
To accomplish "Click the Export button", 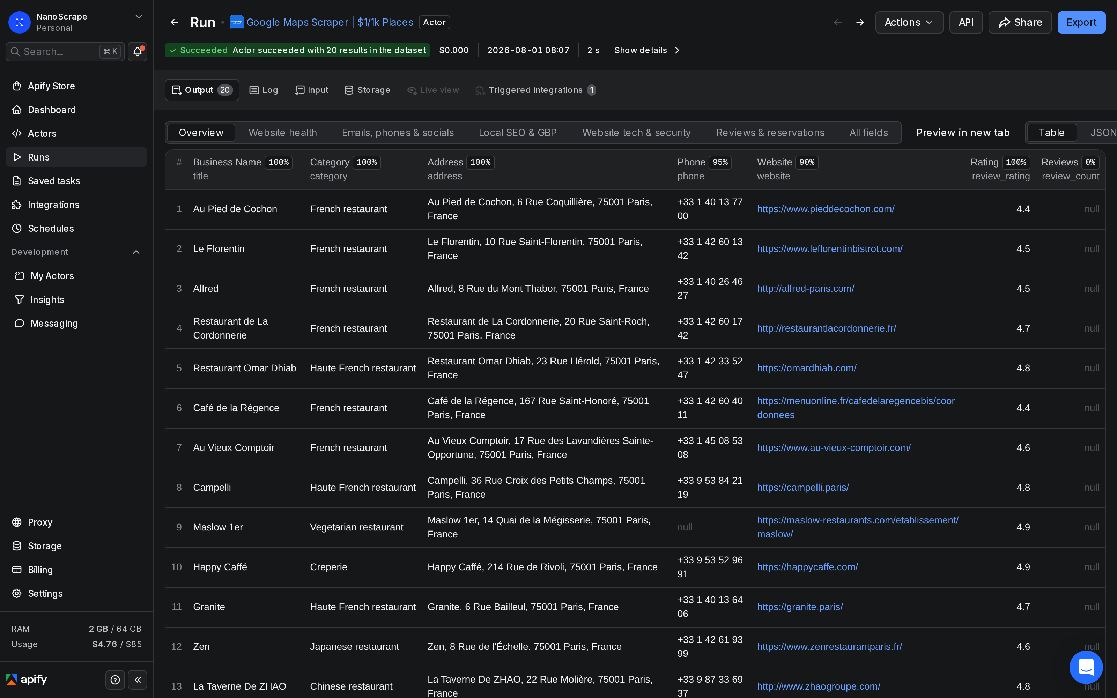I will [1081, 22].
